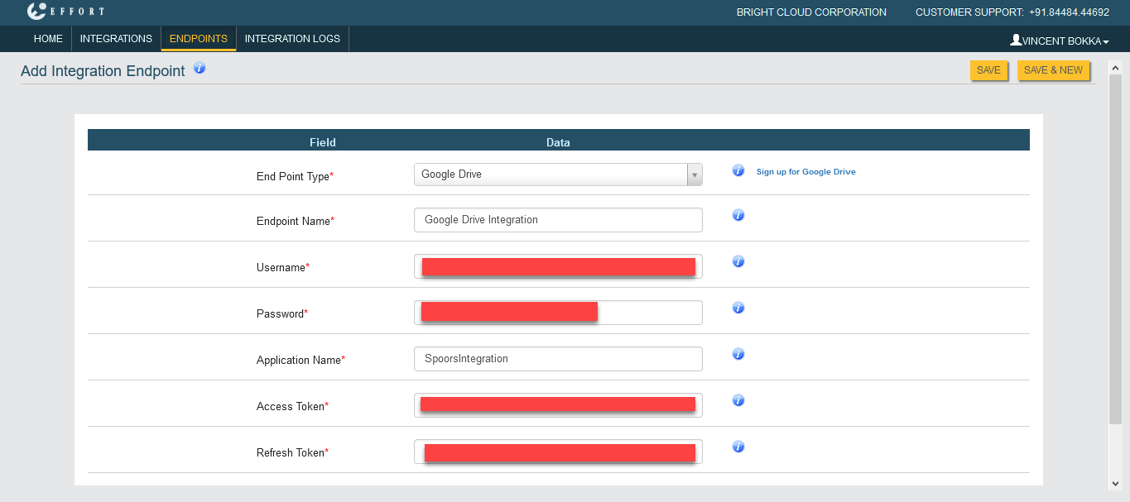
Task: Click the Endpoint Name input field
Action: (558, 220)
